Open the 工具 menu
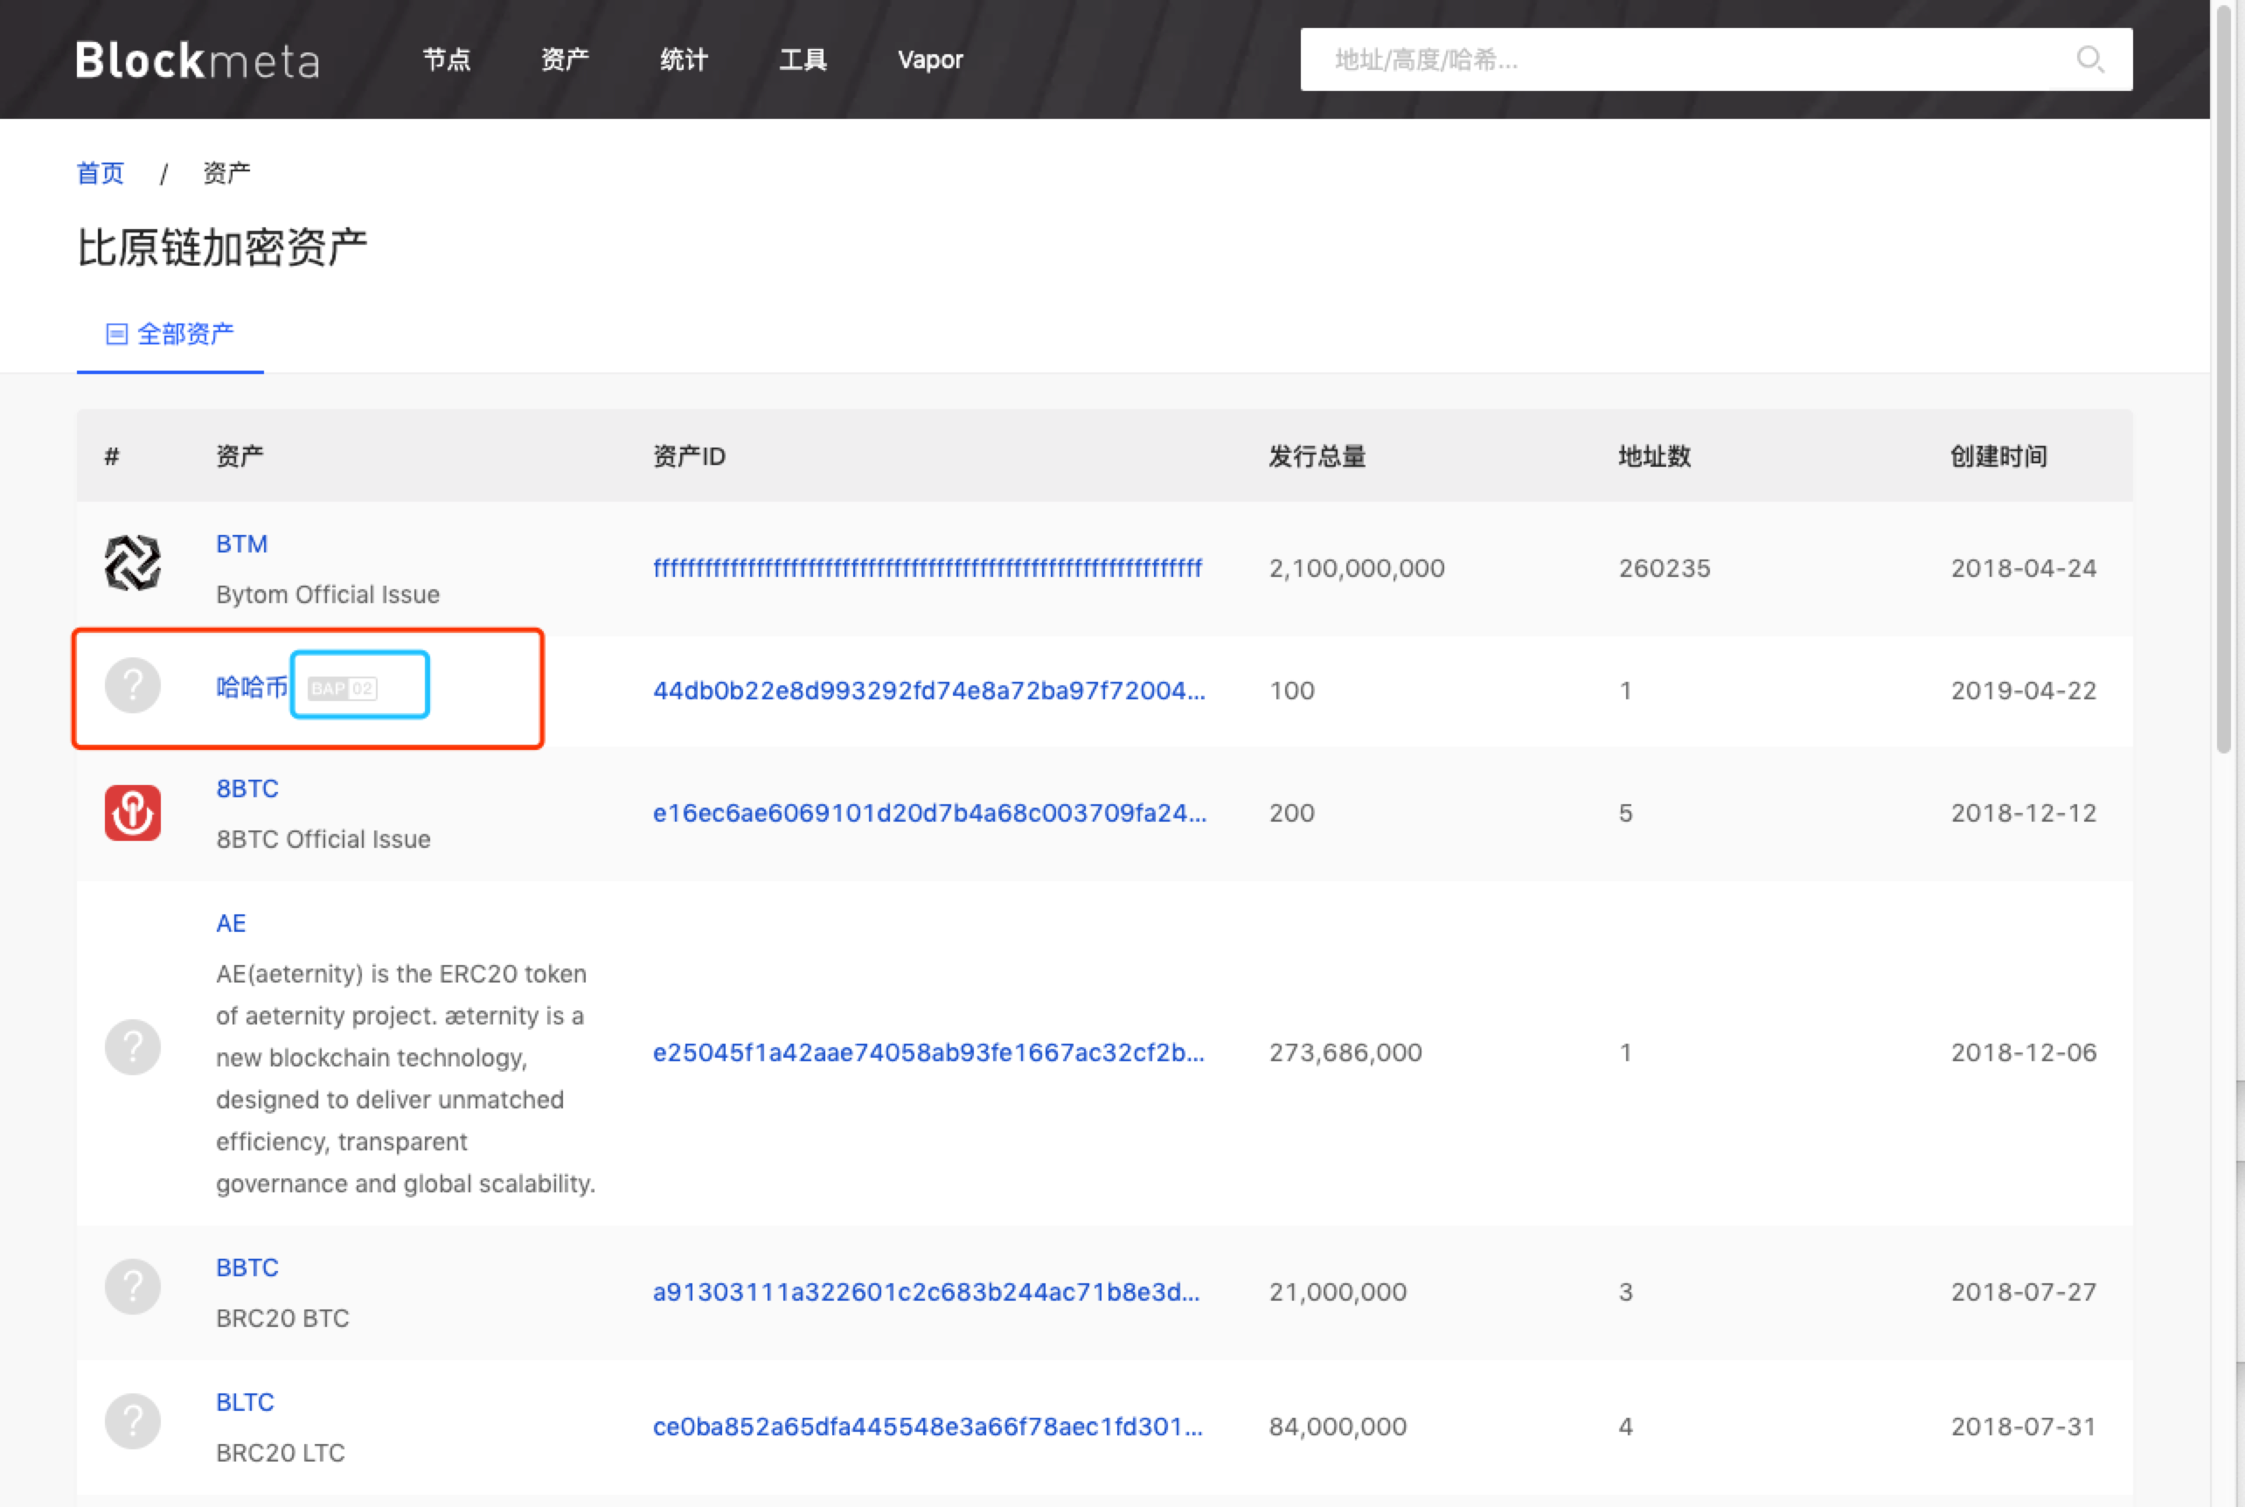The image size is (2245, 1507). (803, 59)
